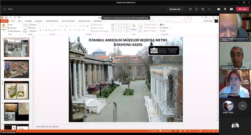Open Metin Yönü text direction dropdown
Image resolution: width=251 pixels, height=135 pixels.
[x=97, y=25]
